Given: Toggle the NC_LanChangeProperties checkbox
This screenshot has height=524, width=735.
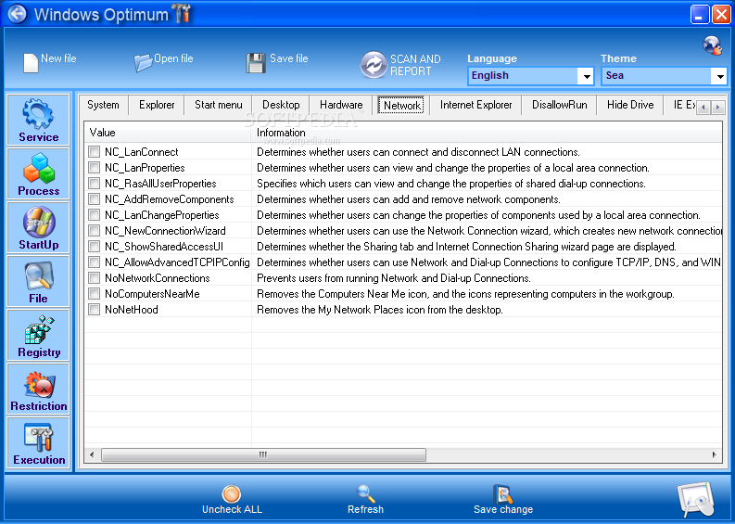Looking at the screenshot, I should coord(95,215).
